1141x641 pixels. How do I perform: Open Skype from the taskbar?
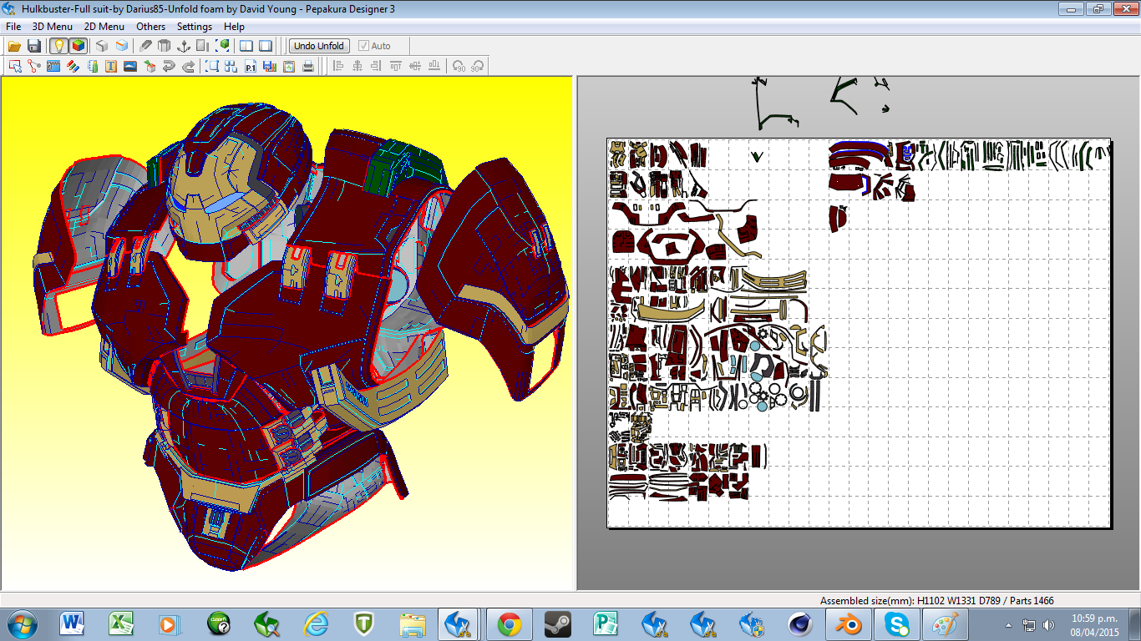(898, 623)
